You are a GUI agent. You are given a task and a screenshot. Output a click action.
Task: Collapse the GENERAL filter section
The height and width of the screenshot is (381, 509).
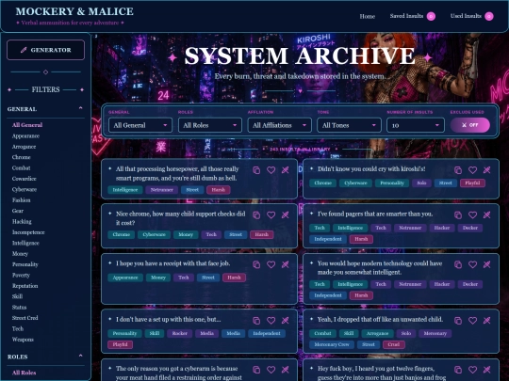coord(80,108)
